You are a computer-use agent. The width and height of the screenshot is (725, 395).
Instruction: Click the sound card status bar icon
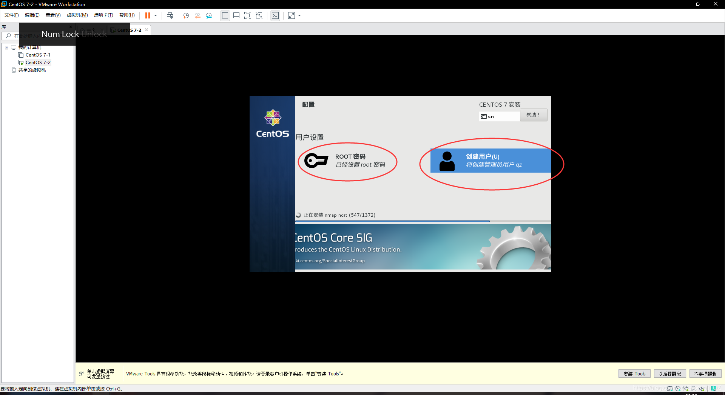[702, 389]
